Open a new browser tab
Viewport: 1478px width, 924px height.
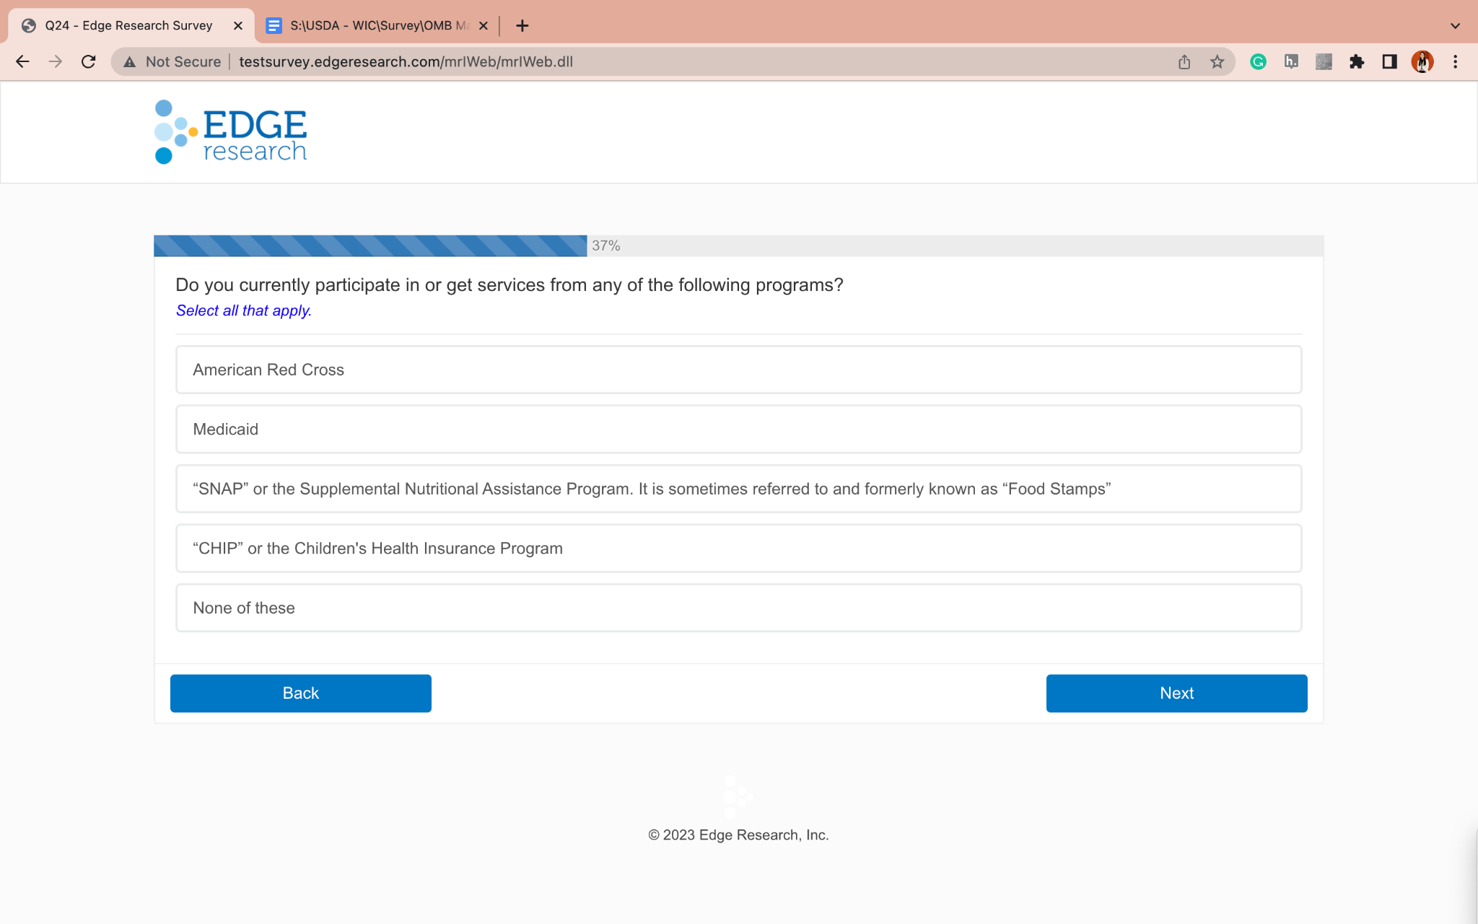522,26
